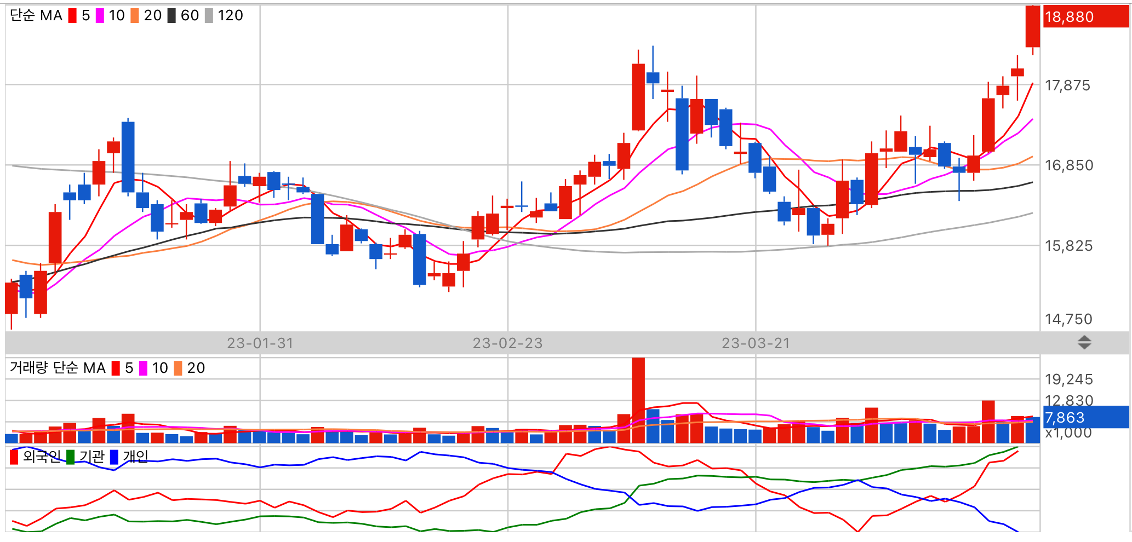Click the current price tag 18,880
The height and width of the screenshot is (542, 1132).
tap(1086, 17)
